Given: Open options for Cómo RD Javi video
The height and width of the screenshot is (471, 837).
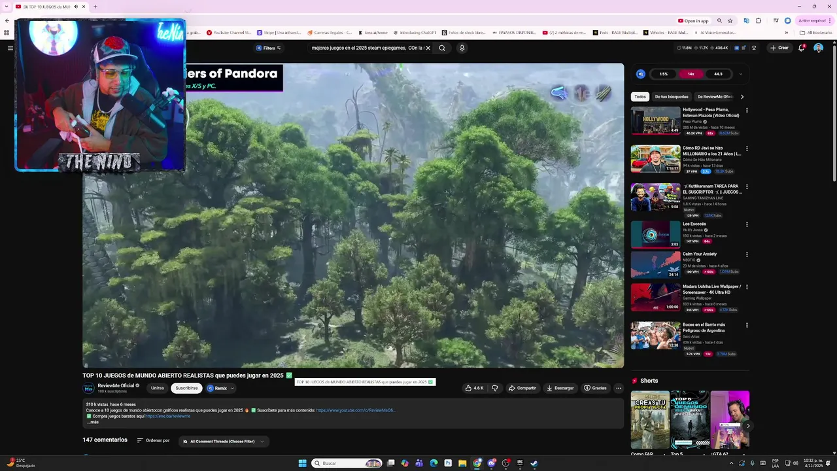Looking at the screenshot, I should point(747,148).
